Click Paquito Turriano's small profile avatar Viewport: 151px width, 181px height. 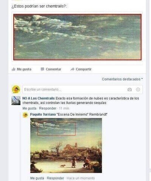[25, 115]
